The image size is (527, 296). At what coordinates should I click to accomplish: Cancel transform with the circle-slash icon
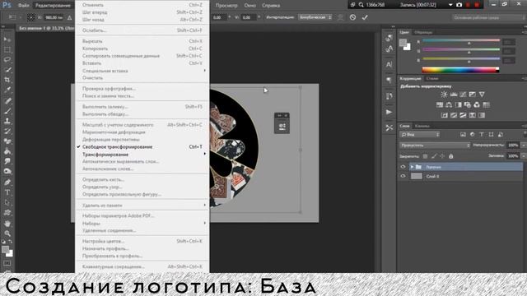(x=352, y=17)
